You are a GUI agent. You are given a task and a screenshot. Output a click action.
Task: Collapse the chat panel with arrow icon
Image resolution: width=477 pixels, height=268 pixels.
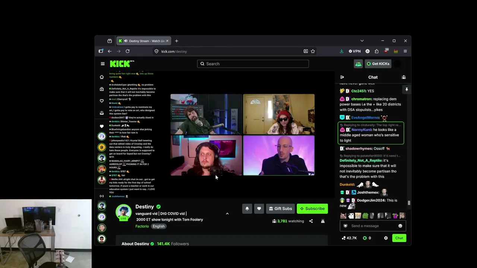(x=342, y=77)
